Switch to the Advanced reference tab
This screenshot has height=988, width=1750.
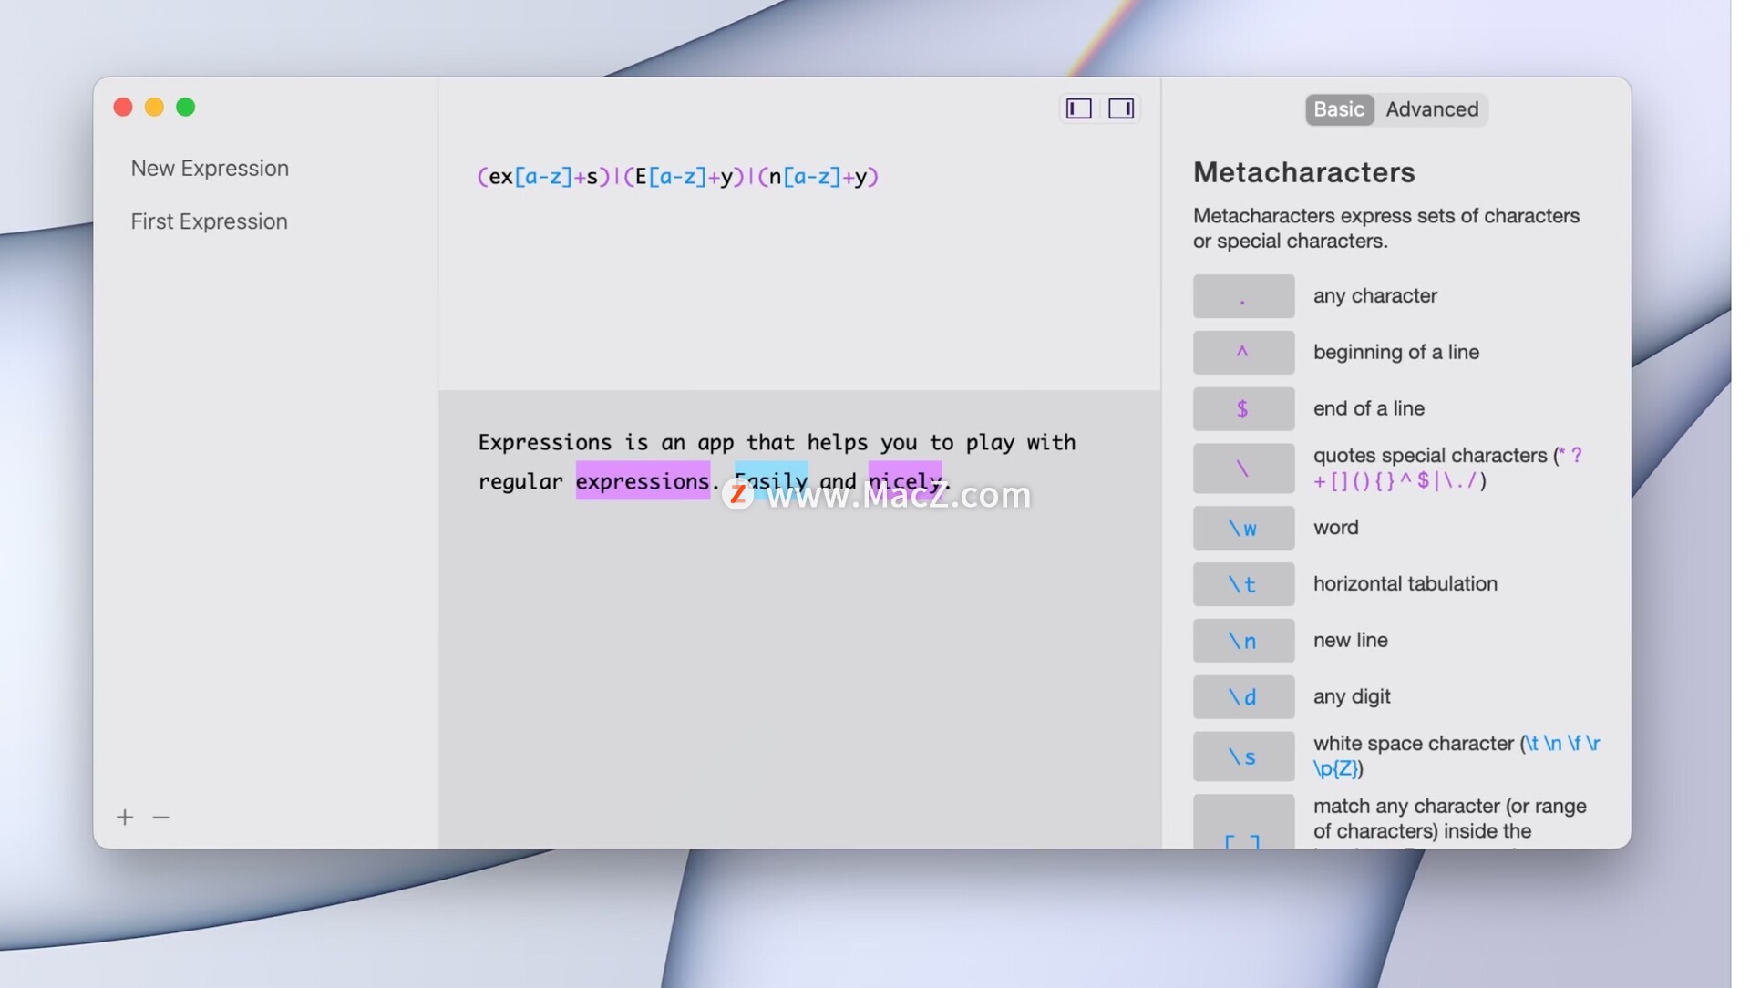(1431, 109)
